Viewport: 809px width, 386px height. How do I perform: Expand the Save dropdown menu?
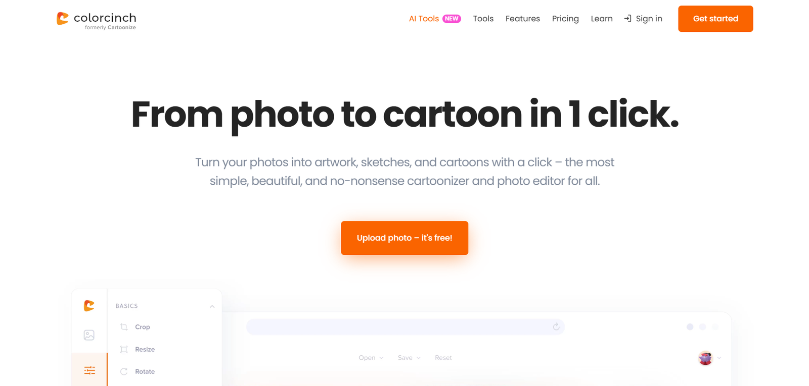point(409,358)
